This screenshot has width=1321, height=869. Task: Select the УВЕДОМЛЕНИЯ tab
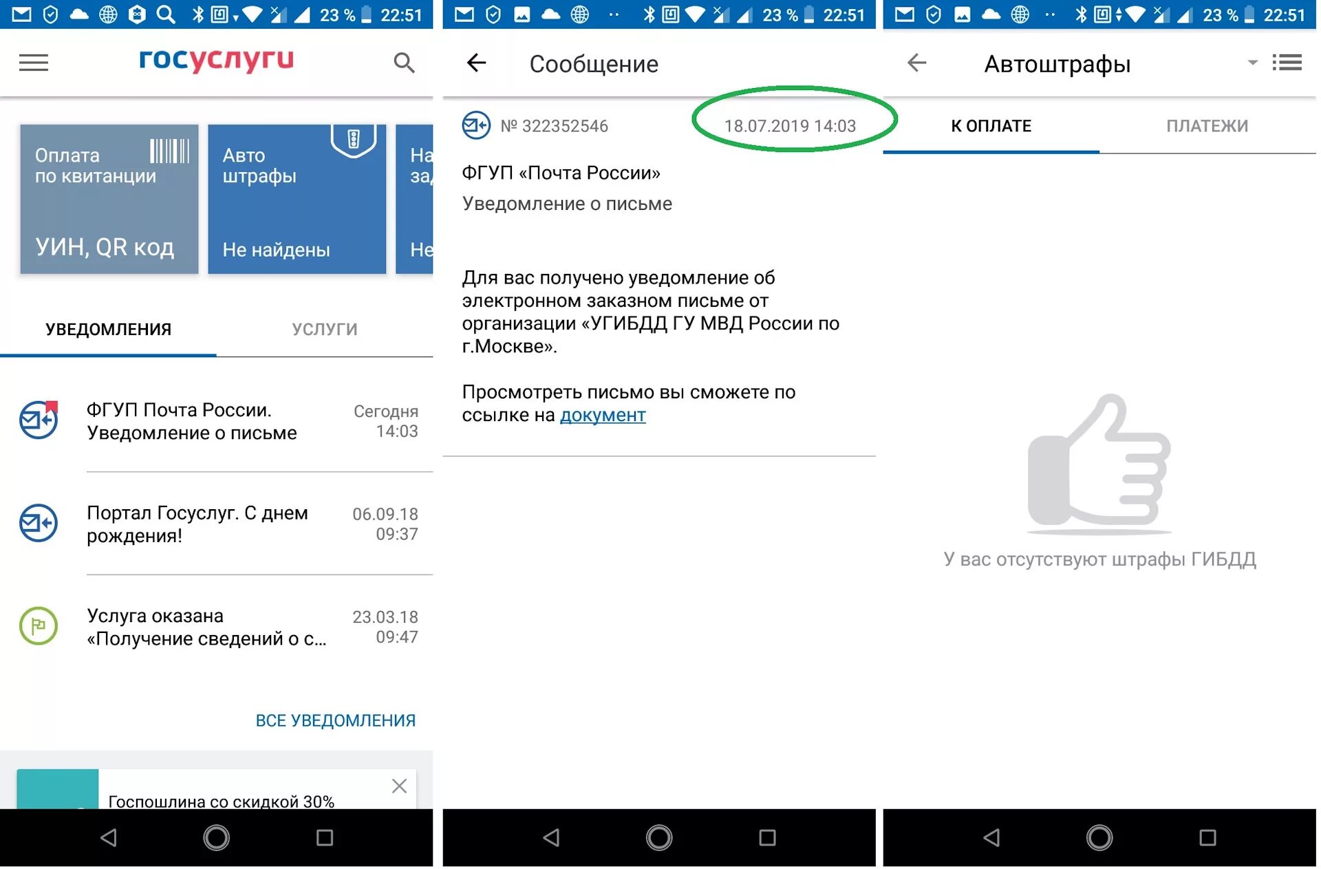click(x=108, y=330)
